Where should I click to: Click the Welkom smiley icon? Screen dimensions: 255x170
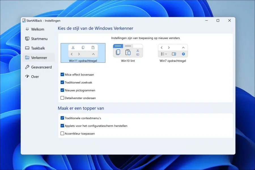point(27,29)
